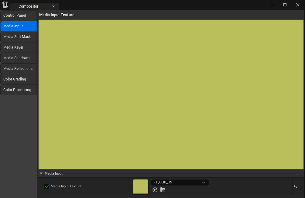This screenshot has width=305, height=198.
Task: Close the Compositor tab
Action: coord(53,6)
